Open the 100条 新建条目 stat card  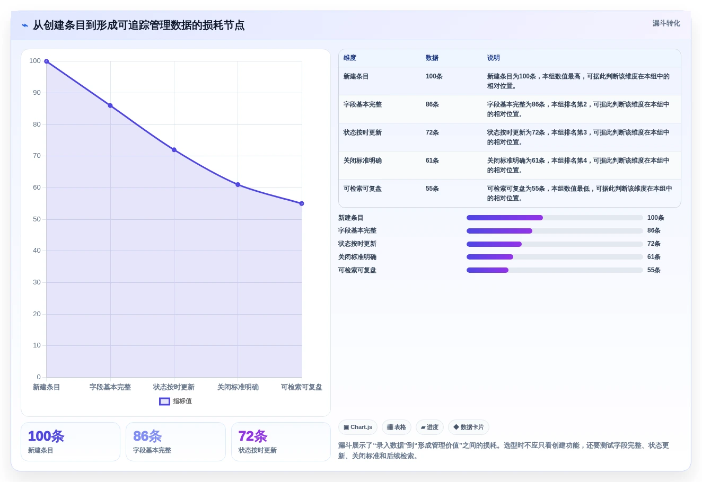click(71, 442)
